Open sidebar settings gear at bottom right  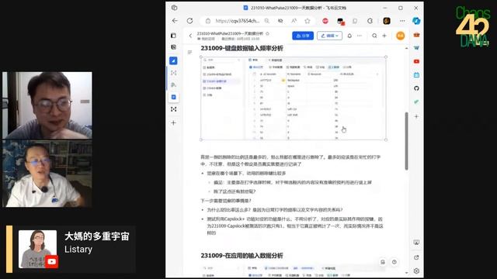[416, 271]
